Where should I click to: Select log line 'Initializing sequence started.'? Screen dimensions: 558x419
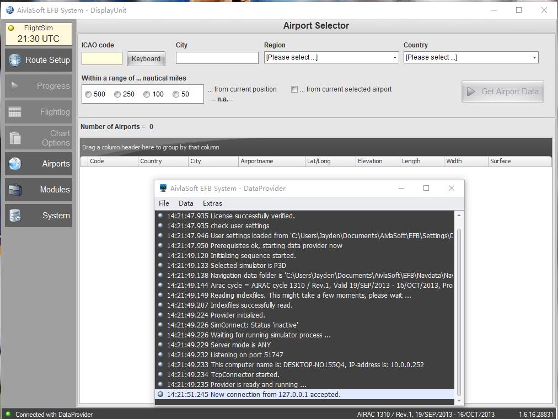tap(304, 255)
